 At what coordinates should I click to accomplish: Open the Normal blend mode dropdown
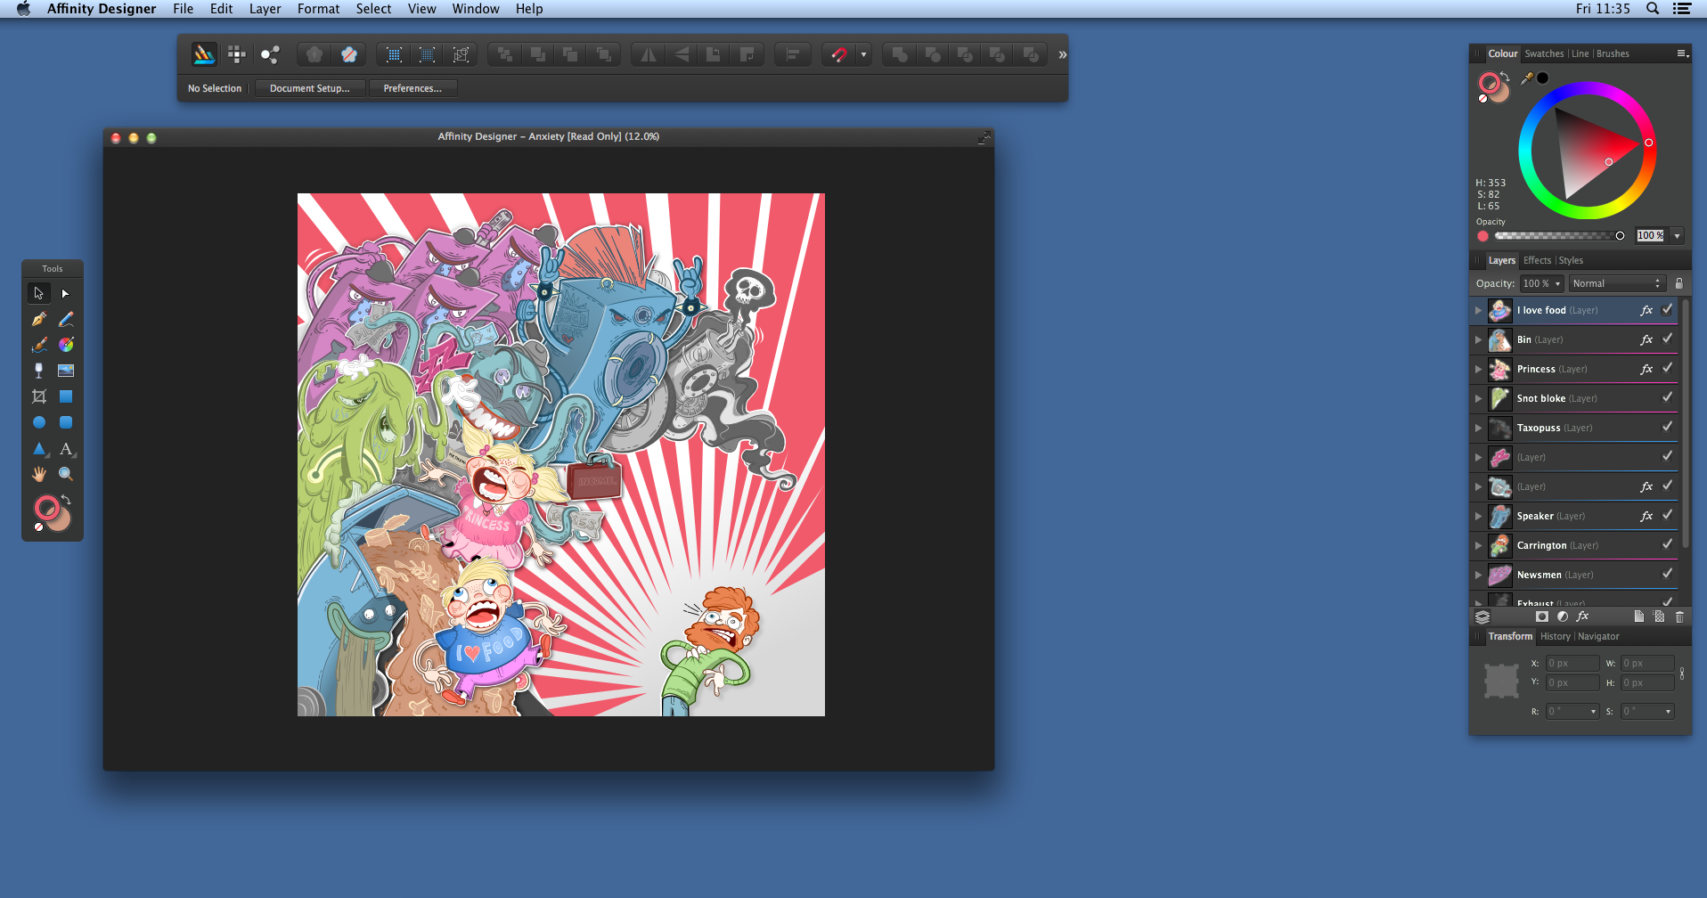pyautogui.click(x=1617, y=283)
